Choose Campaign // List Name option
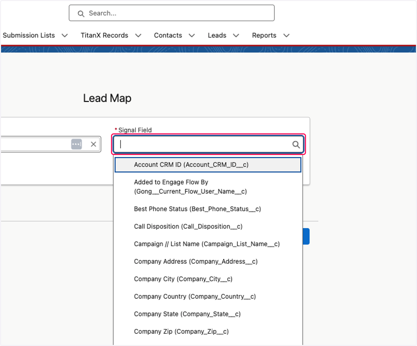Screen dimensions: 417x346 pyautogui.click(x=208, y=244)
